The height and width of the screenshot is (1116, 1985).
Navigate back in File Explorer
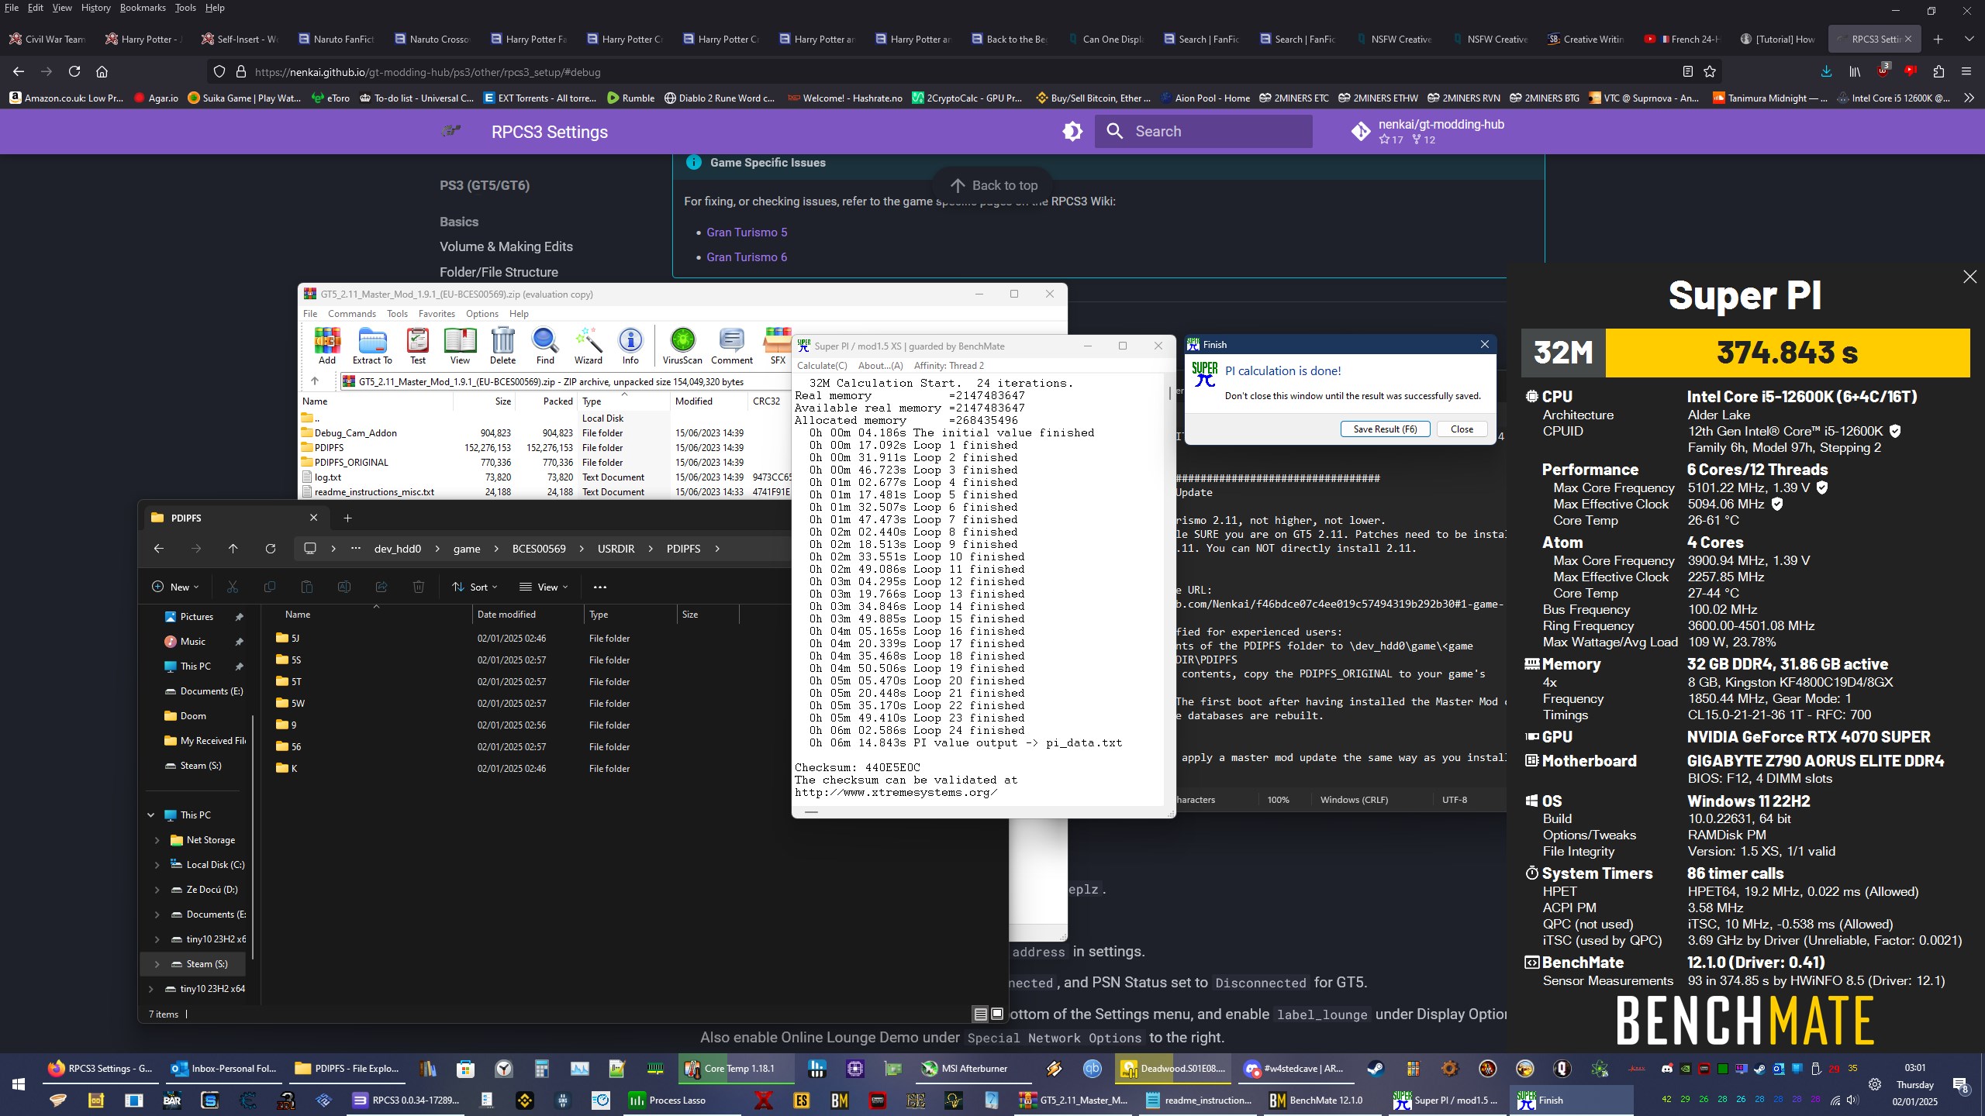(159, 549)
